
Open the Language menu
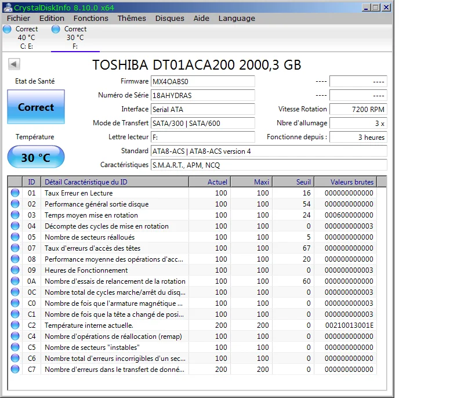(237, 18)
